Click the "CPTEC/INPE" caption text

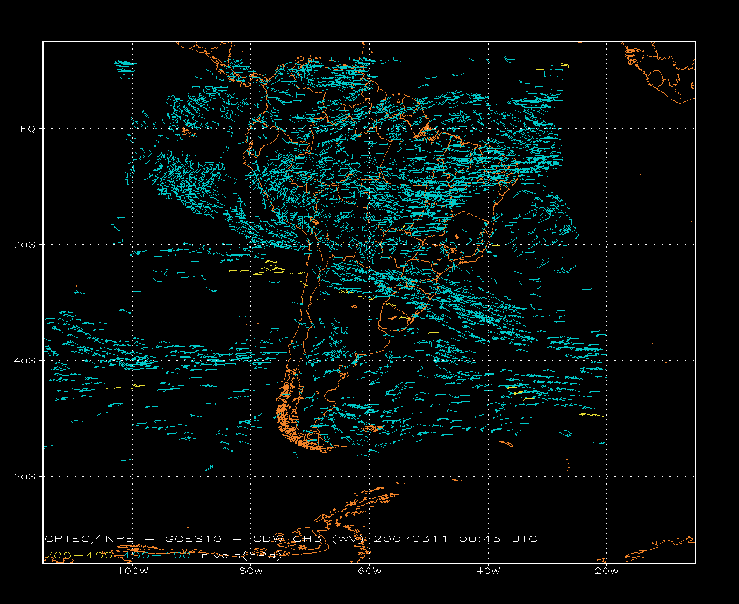pos(89,539)
